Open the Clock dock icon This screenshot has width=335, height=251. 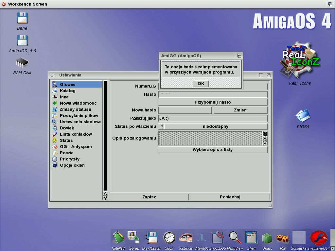[x=169, y=238]
